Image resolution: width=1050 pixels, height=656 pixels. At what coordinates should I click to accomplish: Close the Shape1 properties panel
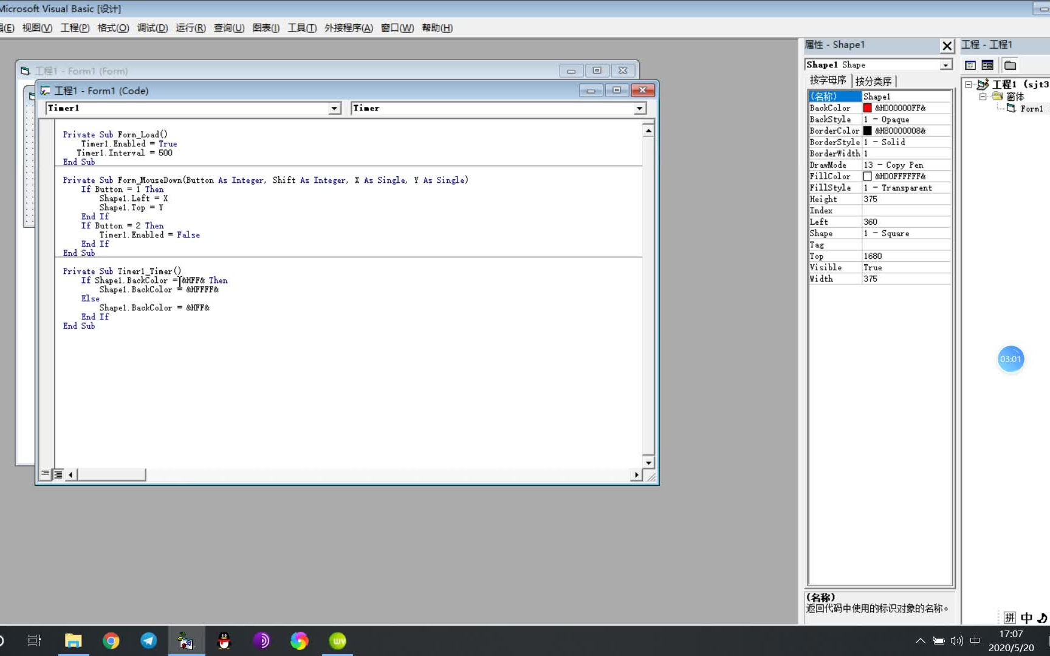click(947, 46)
